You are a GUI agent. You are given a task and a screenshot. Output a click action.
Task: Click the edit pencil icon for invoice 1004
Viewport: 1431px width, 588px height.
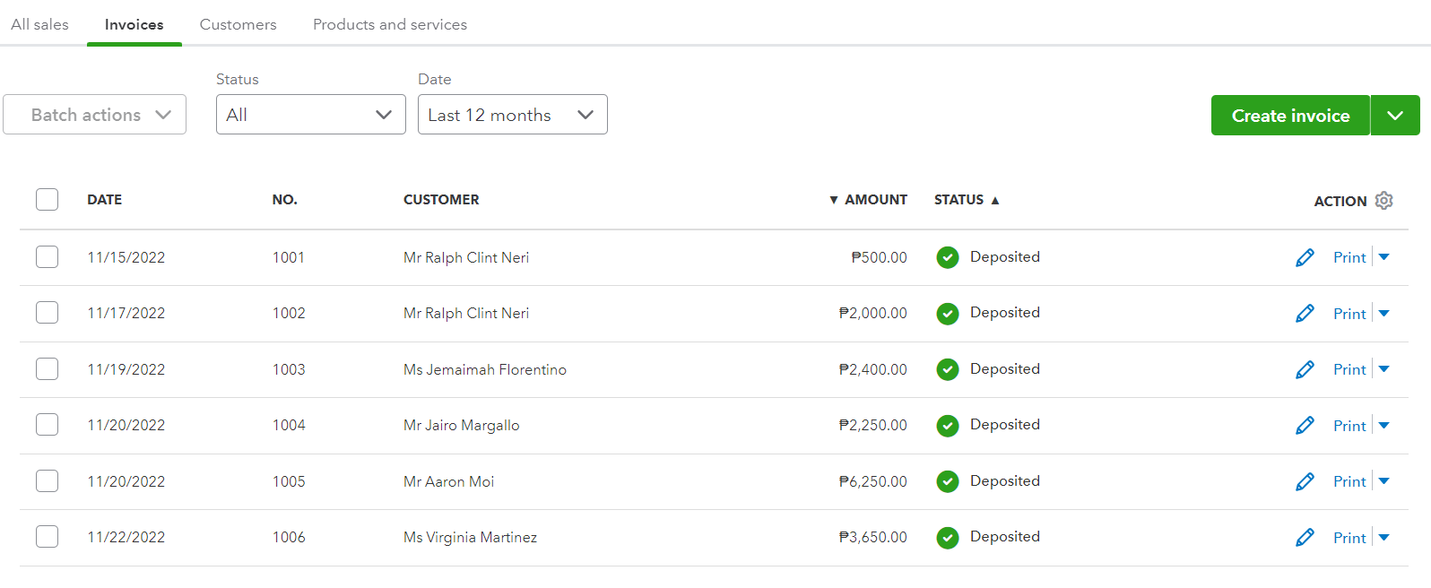tap(1305, 426)
